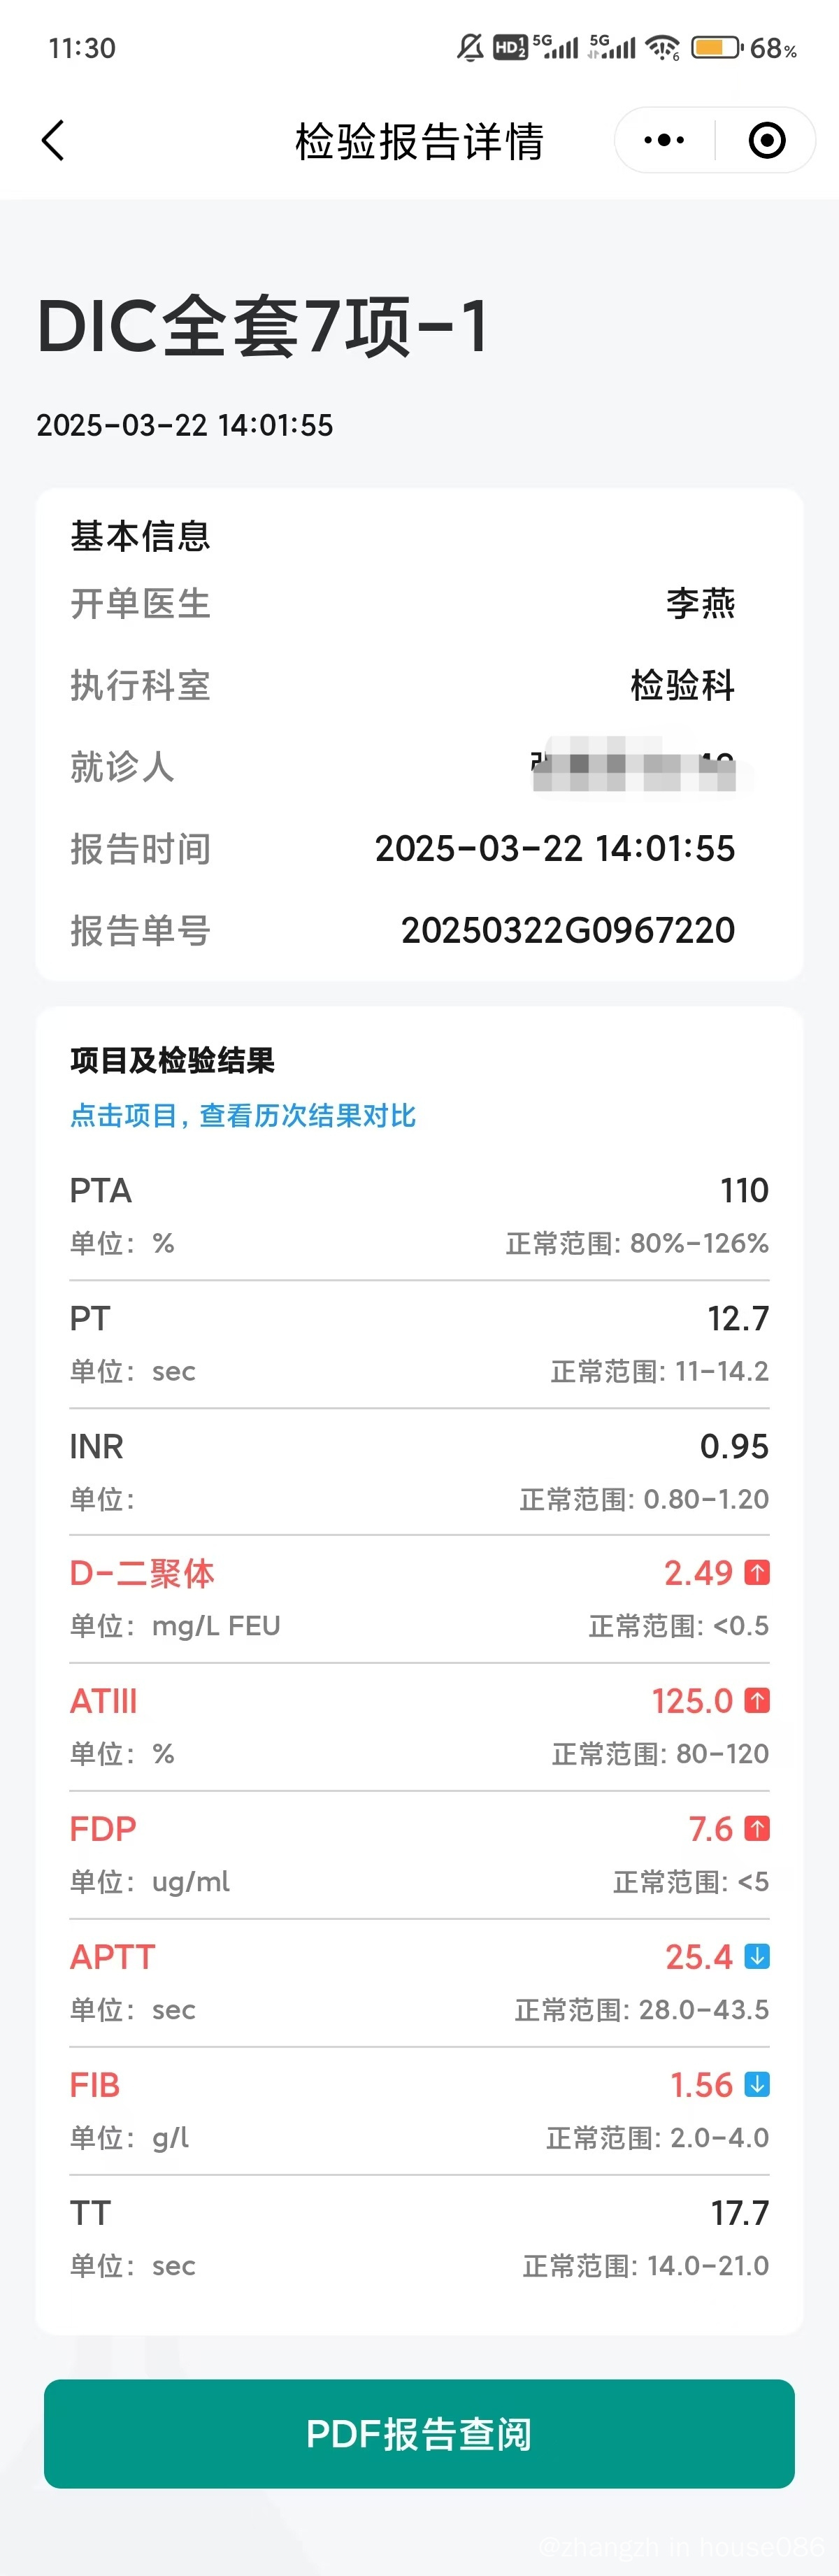Tap the FDP red up-arrow icon

point(758,1829)
